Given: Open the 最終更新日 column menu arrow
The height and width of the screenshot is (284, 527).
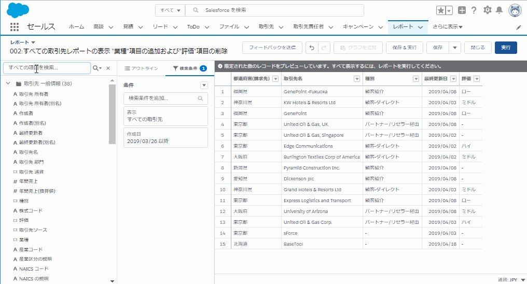Looking at the screenshot, I should [453, 79].
